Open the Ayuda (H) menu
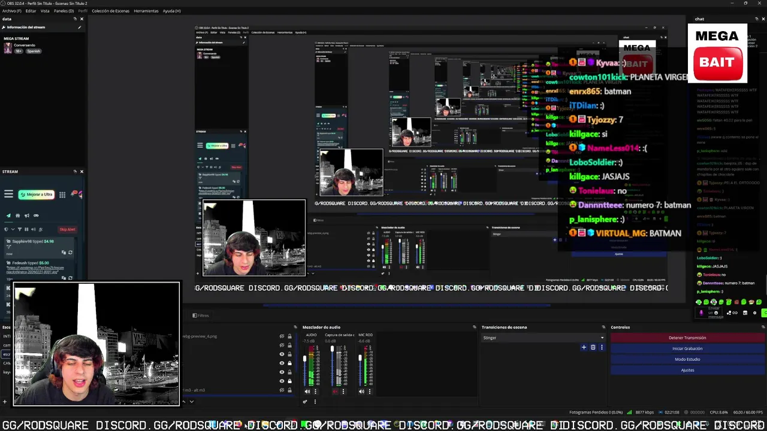767x431 pixels. [172, 11]
